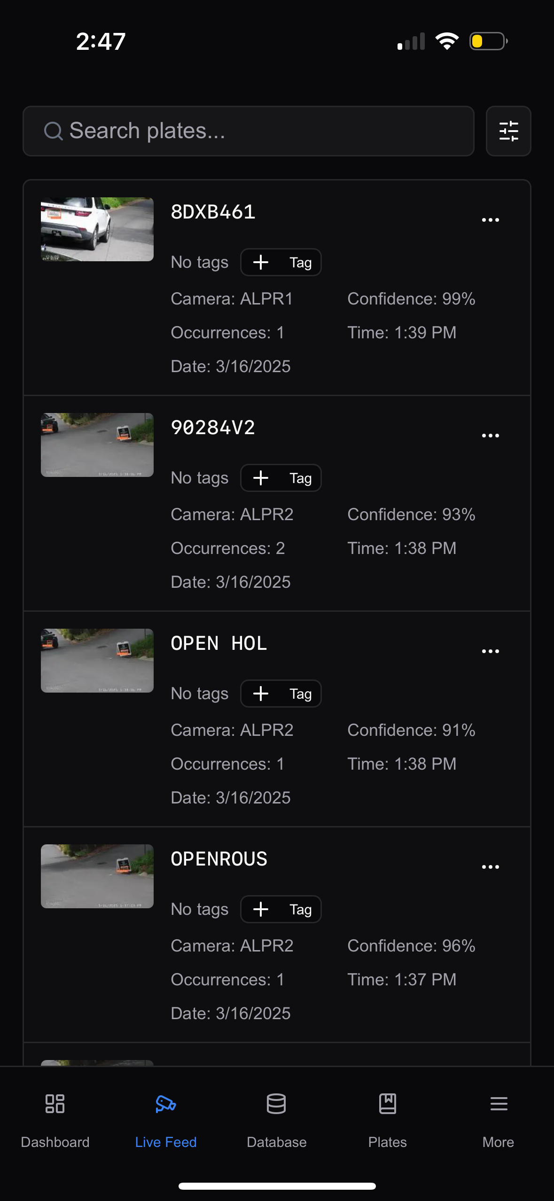The width and height of the screenshot is (554, 1201).
Task: Open the Database tab
Action: tap(276, 1121)
